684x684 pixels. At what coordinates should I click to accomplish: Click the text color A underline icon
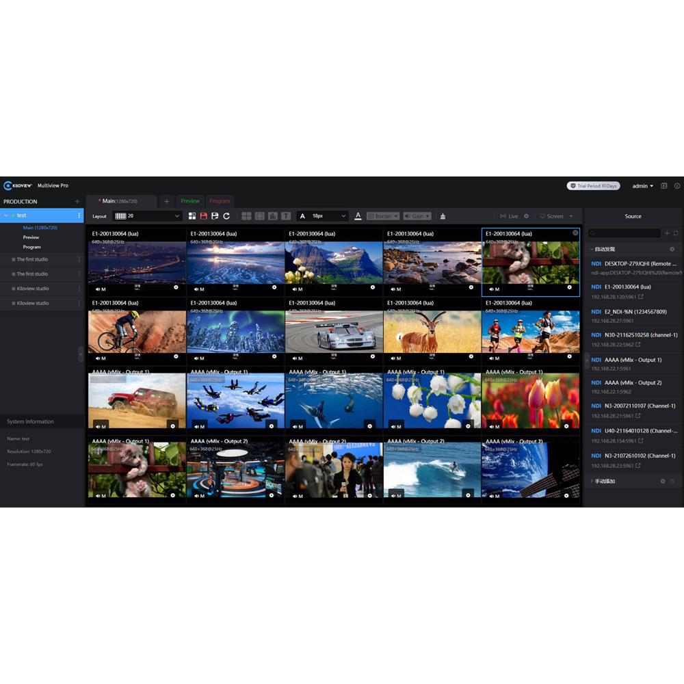(x=358, y=216)
